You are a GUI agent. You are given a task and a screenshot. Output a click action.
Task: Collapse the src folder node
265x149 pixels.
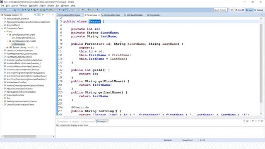[x=5, y=31]
